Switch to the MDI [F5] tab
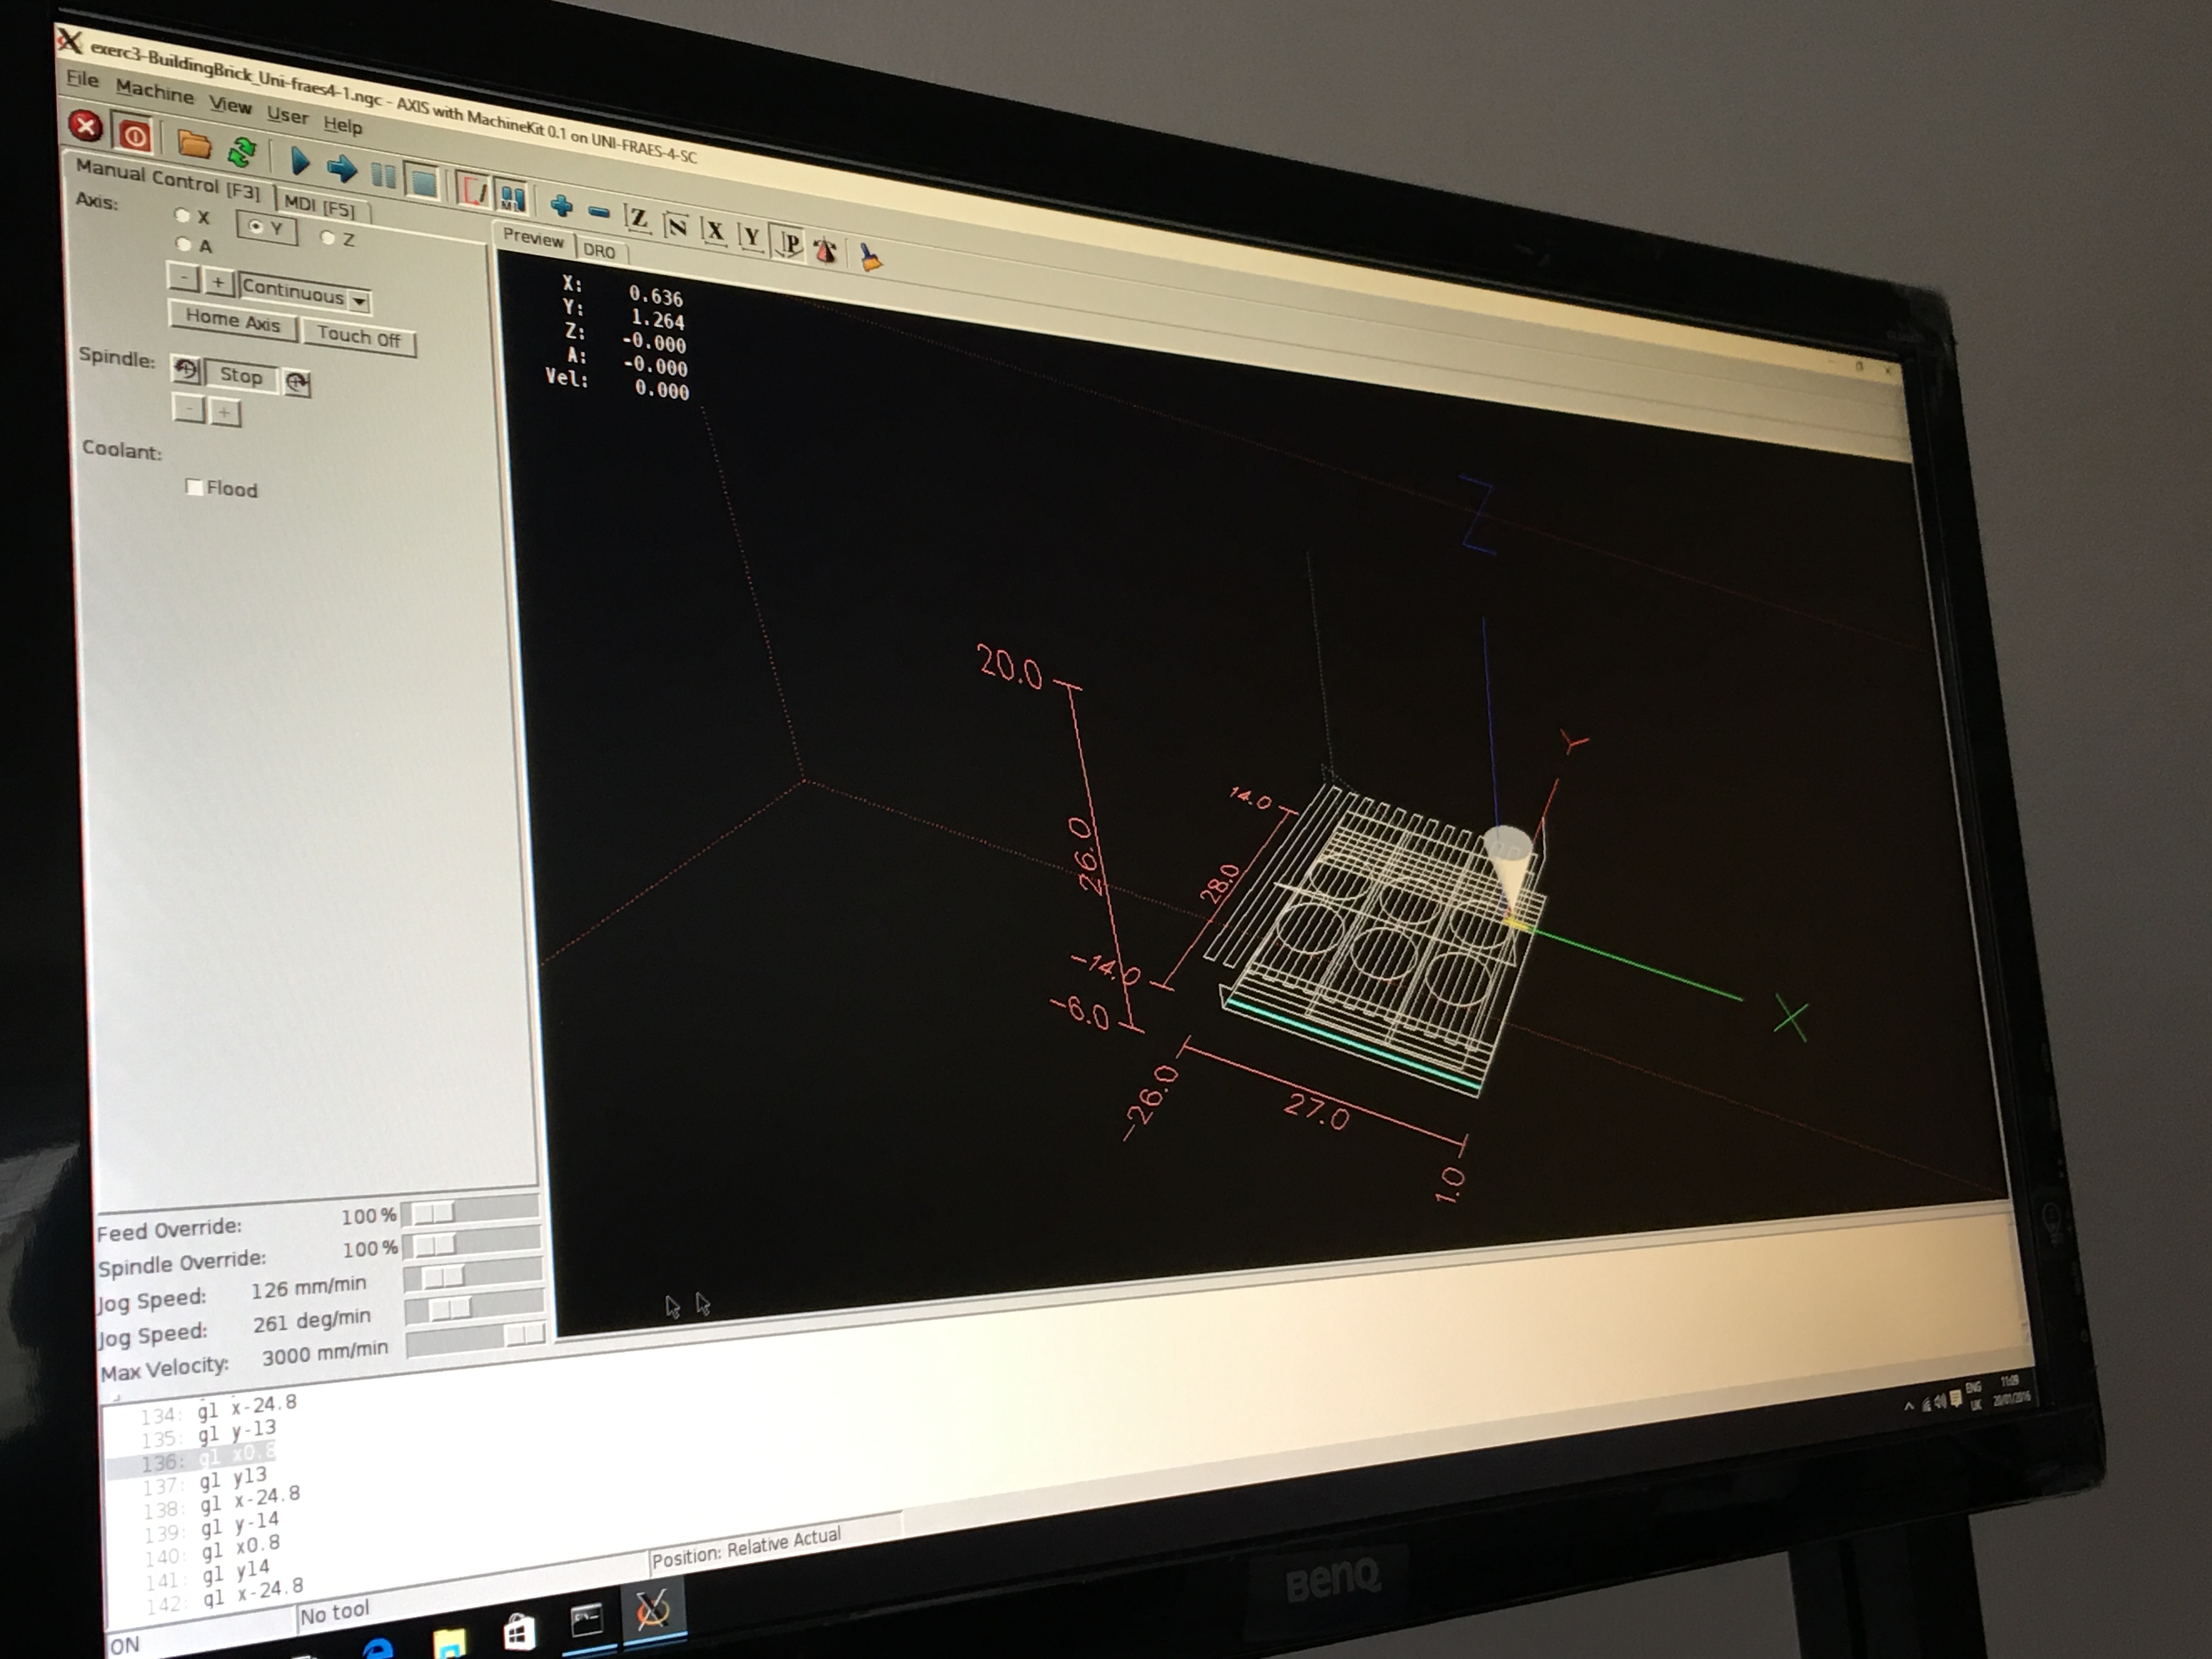Screen dimensions: 2212x1659 pos(320,206)
